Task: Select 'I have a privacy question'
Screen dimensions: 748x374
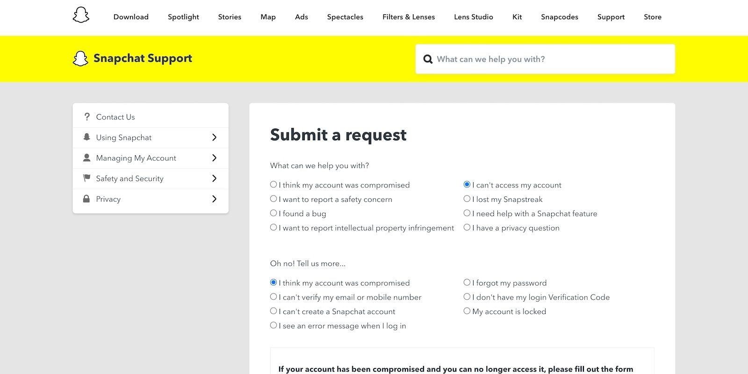Action: (467, 227)
